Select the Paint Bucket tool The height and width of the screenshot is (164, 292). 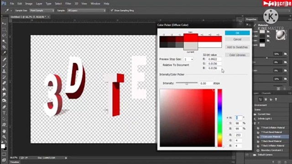click(x=4, y=89)
